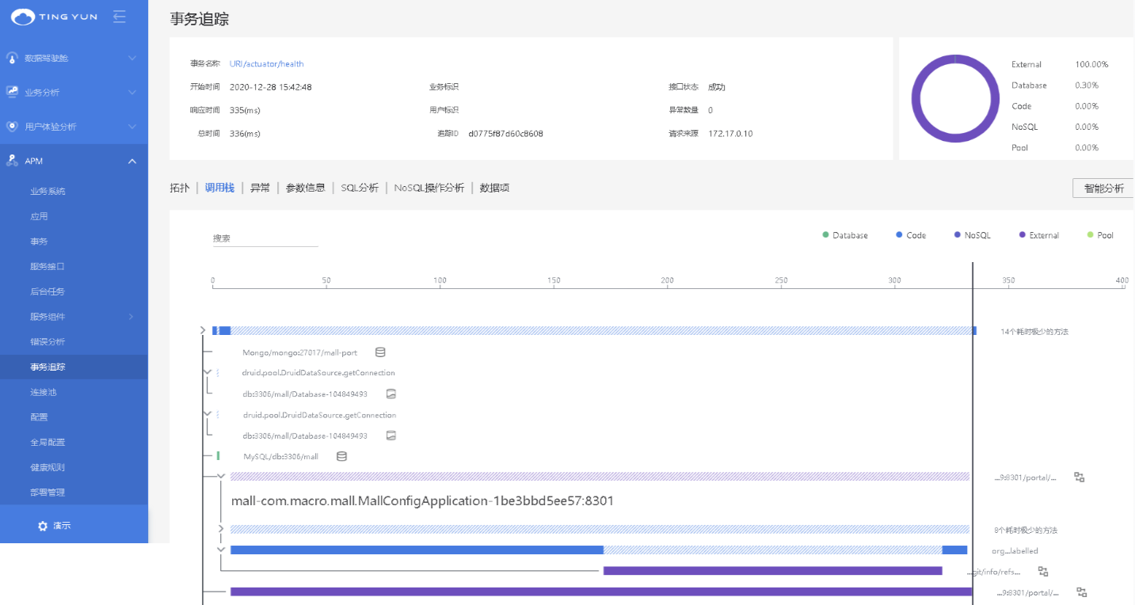Click the TingYun cloud logo
The height and width of the screenshot is (605, 1135).
pyautogui.click(x=24, y=17)
